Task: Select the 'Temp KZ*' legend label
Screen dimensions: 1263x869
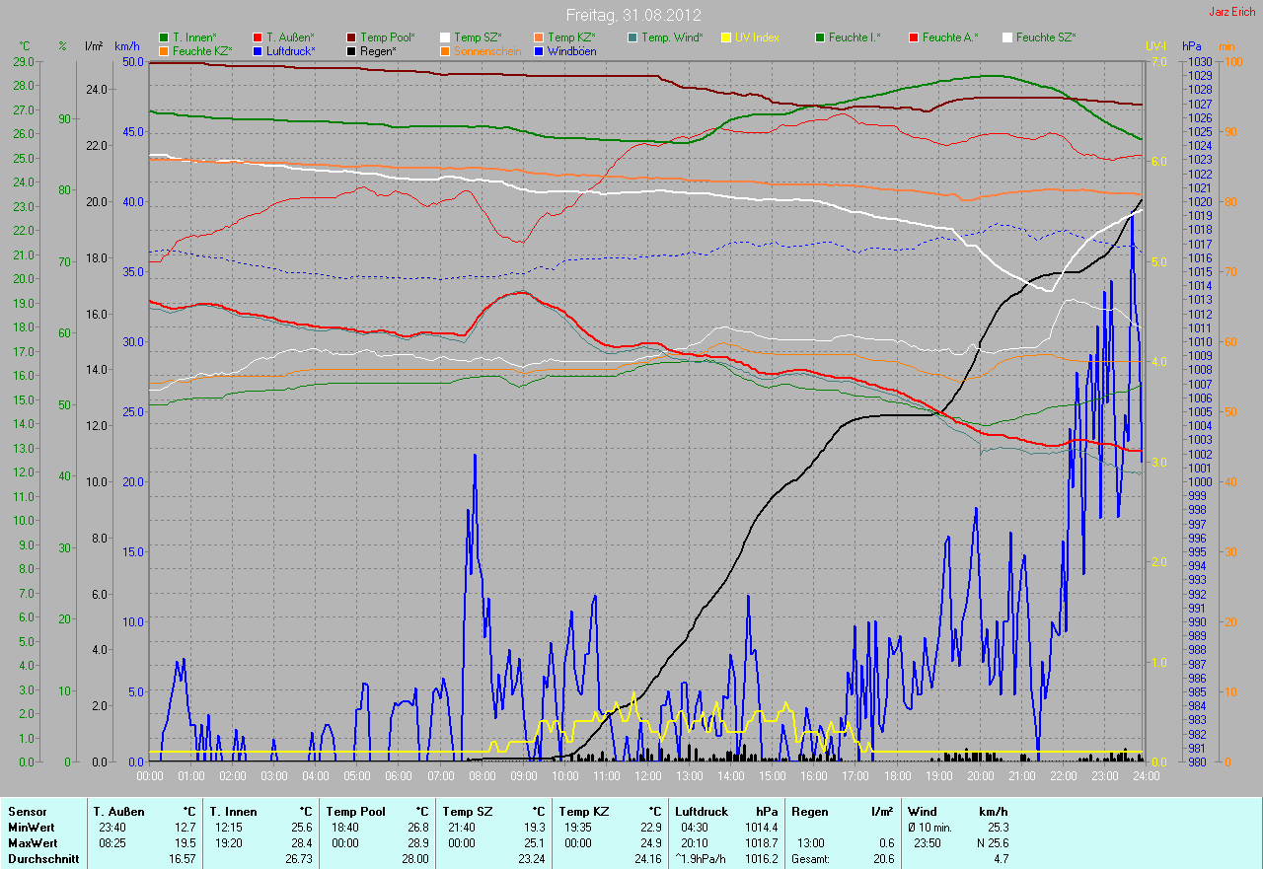Action: tap(572, 37)
